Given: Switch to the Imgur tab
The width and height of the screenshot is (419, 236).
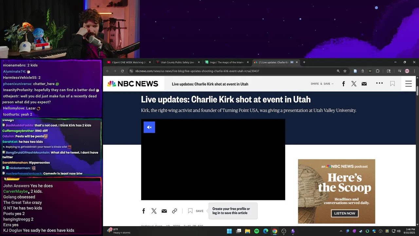Looking at the screenshot, I should [x=227, y=62].
